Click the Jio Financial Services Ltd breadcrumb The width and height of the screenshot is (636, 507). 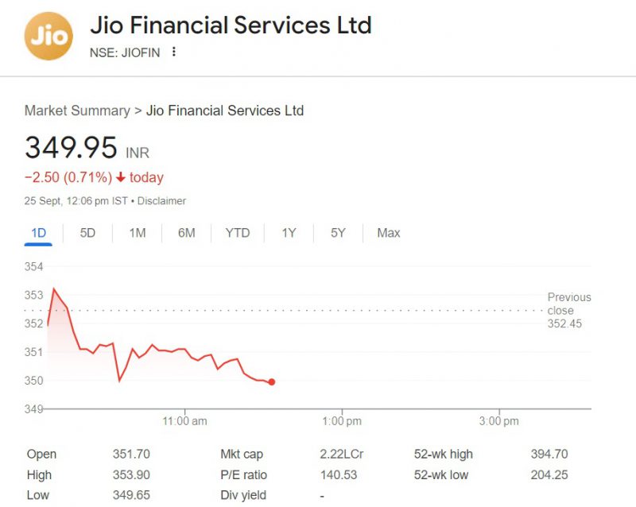223,110
